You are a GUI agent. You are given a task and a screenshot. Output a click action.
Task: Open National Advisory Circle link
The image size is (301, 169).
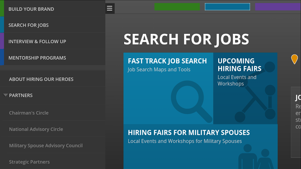[x=36, y=129]
